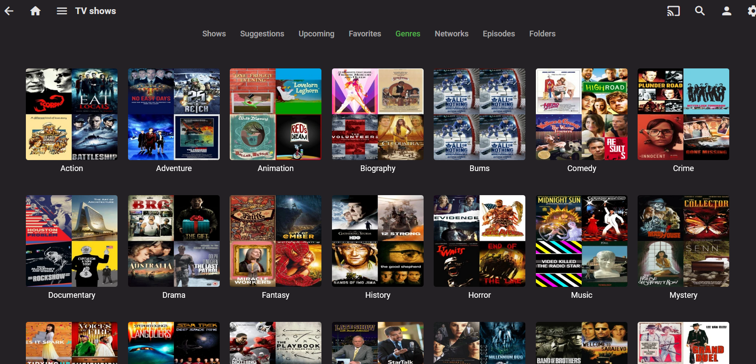The image size is (756, 364).
Task: Select the Favorites tab
Action: tap(365, 34)
